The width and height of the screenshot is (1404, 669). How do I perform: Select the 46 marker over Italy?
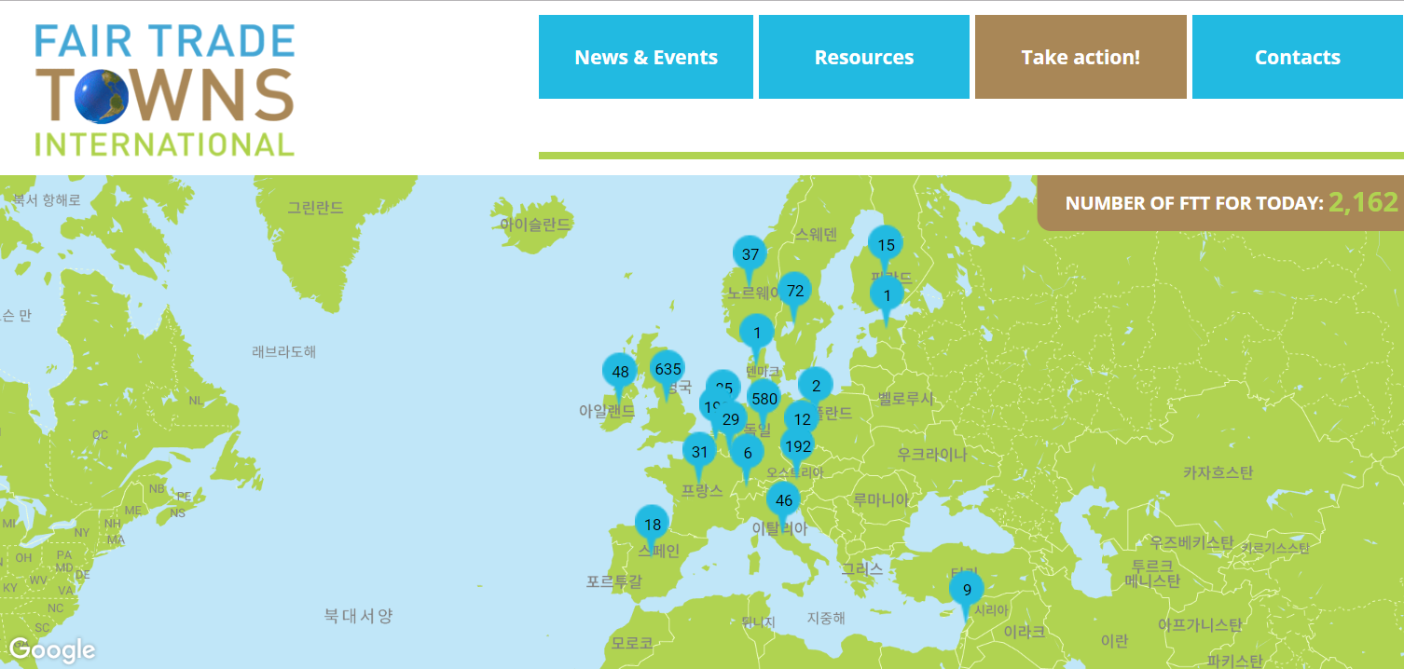pyautogui.click(x=783, y=500)
